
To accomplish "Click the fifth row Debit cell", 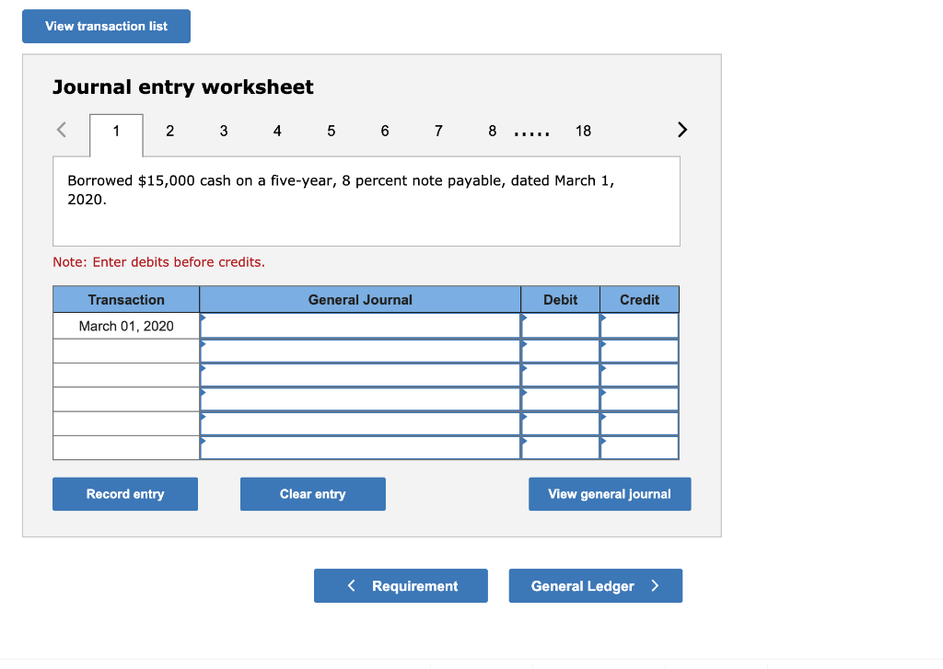I will 561,423.
